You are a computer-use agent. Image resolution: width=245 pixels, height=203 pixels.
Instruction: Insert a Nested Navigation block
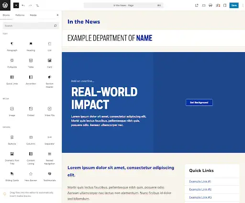tap(50, 158)
